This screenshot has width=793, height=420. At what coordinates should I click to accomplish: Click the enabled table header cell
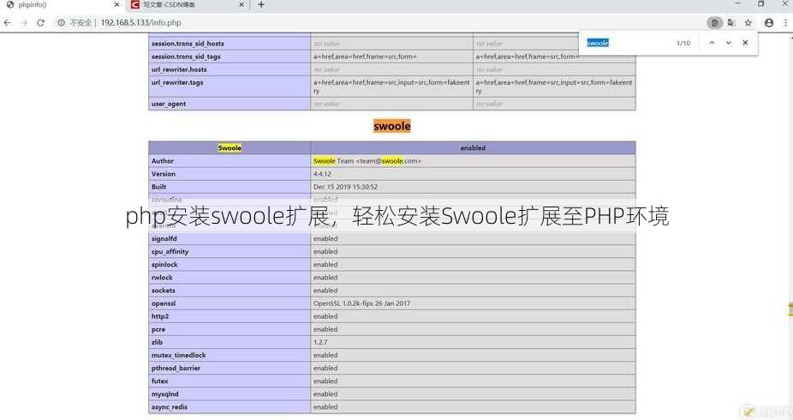473,147
